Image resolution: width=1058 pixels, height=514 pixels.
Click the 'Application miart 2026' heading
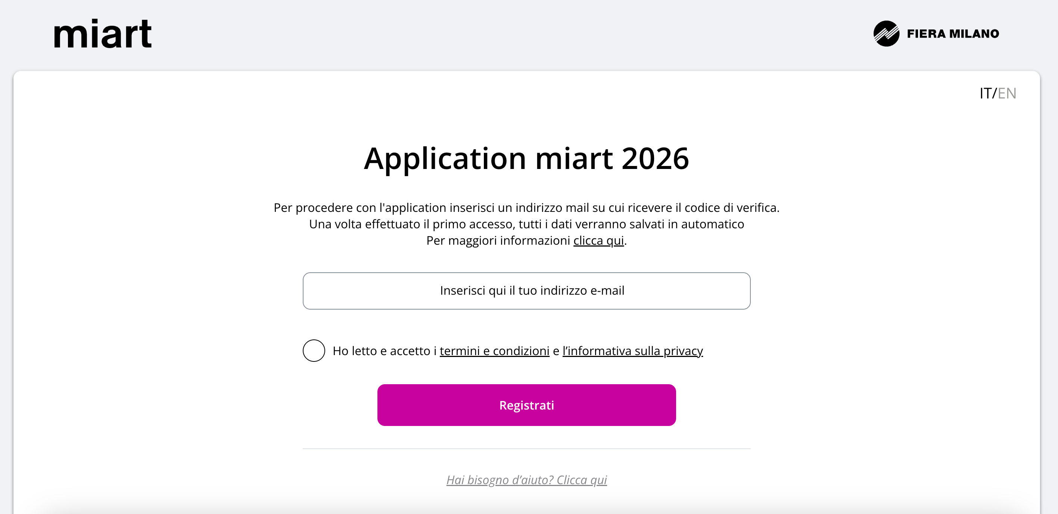click(526, 159)
